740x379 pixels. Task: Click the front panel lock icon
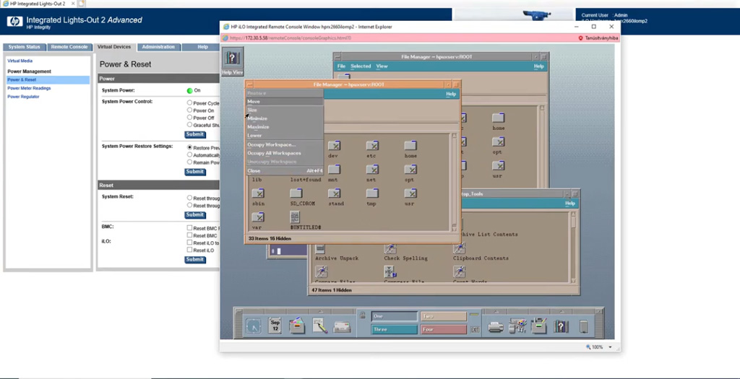pyautogui.click(x=361, y=315)
